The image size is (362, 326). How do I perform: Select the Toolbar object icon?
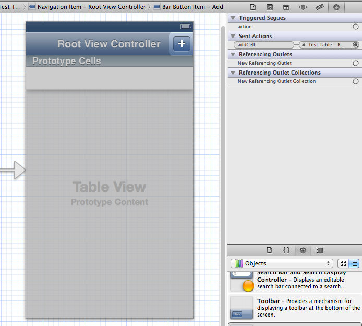coord(242,308)
